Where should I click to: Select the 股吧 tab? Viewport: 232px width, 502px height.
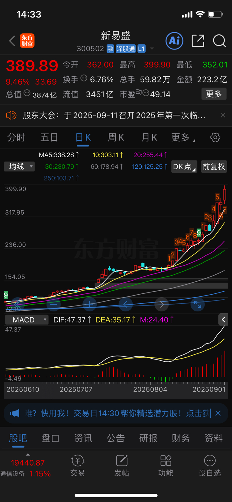[18, 438]
